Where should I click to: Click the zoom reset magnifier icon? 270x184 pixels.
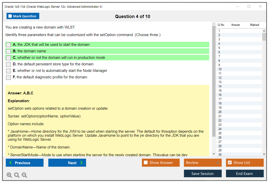pyautogui.click(x=17, y=175)
